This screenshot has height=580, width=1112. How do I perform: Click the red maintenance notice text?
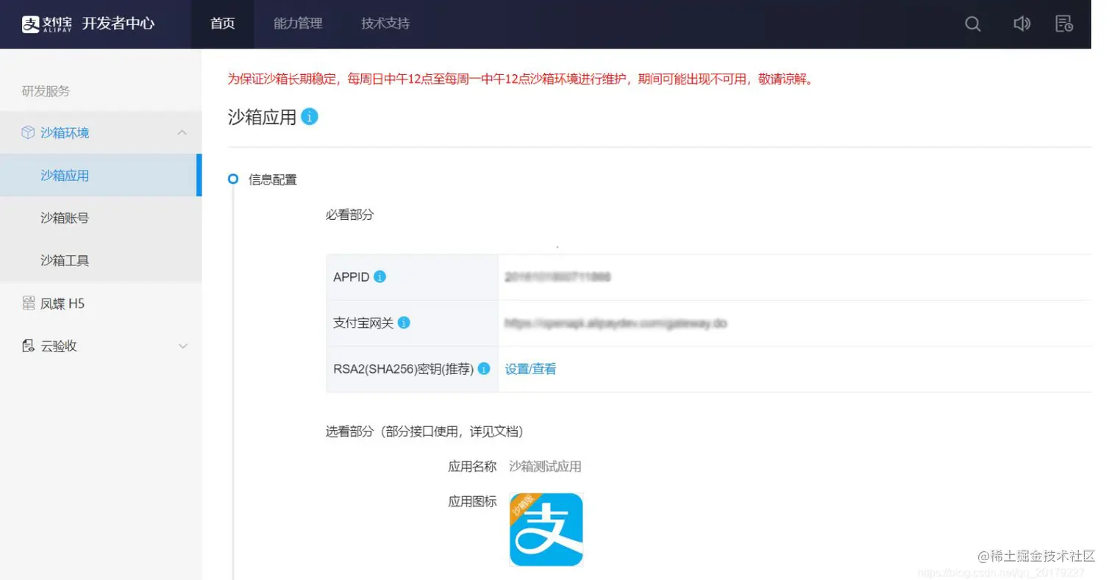[x=521, y=79]
